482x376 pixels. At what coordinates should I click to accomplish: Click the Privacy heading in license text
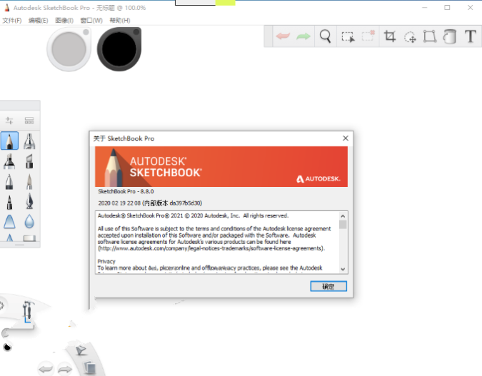pos(106,261)
